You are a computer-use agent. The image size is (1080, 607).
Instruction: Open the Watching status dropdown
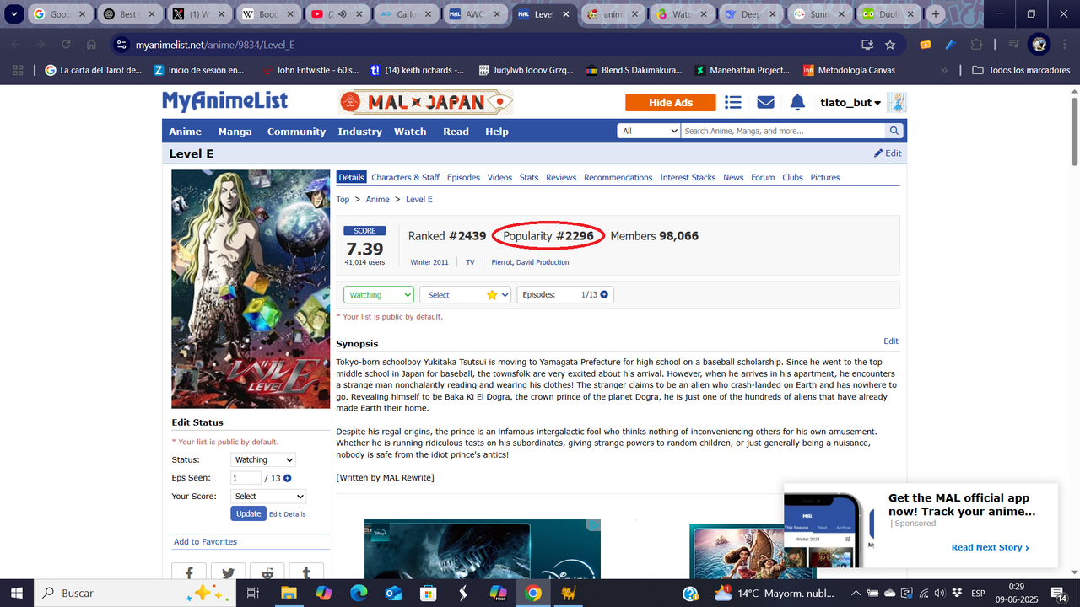click(378, 294)
